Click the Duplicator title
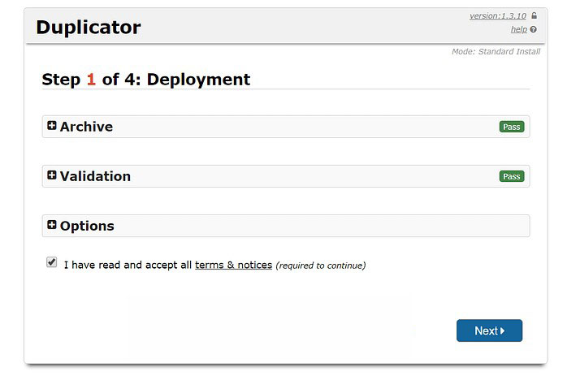This screenshot has height=380, width=567. coord(89,27)
